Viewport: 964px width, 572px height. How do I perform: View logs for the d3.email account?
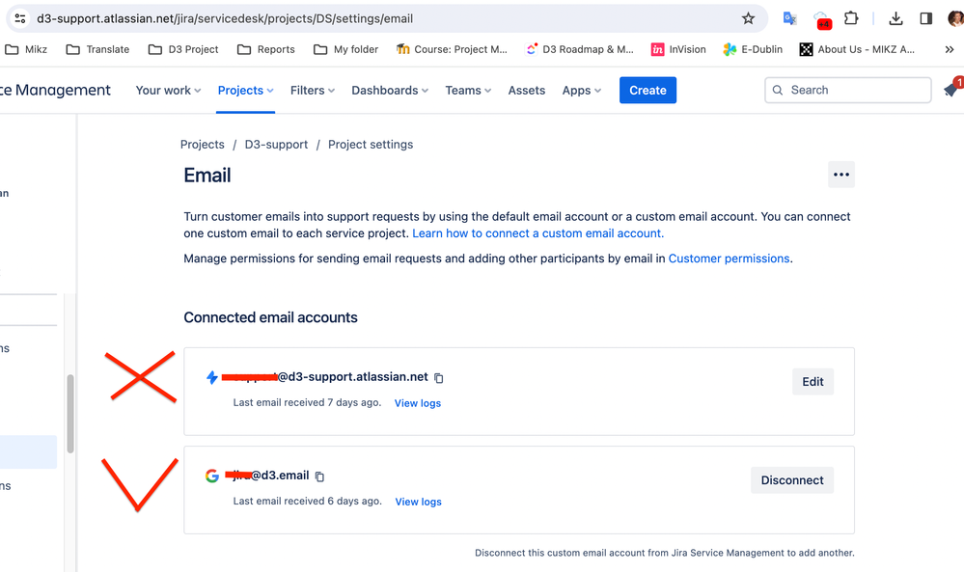(418, 502)
